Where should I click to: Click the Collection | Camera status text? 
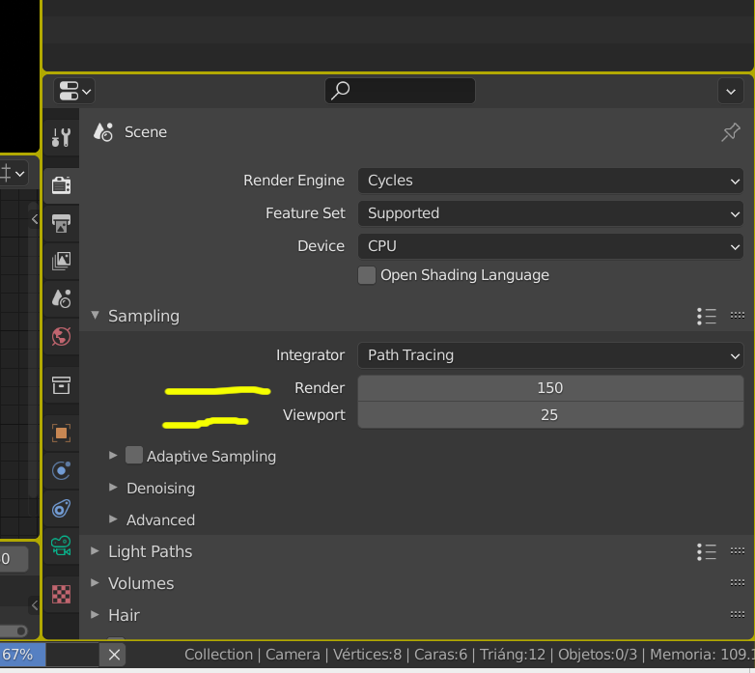[252, 655]
